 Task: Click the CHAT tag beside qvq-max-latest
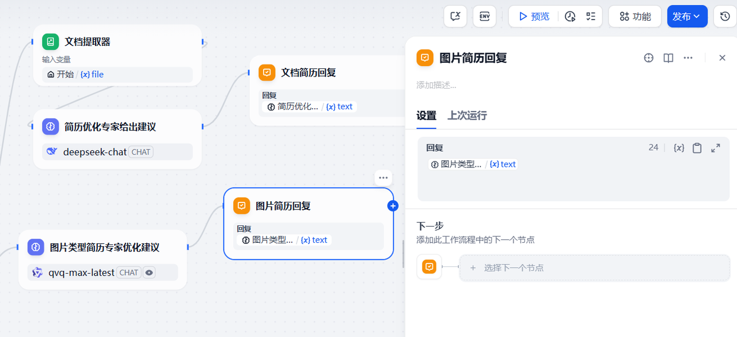pyautogui.click(x=128, y=273)
